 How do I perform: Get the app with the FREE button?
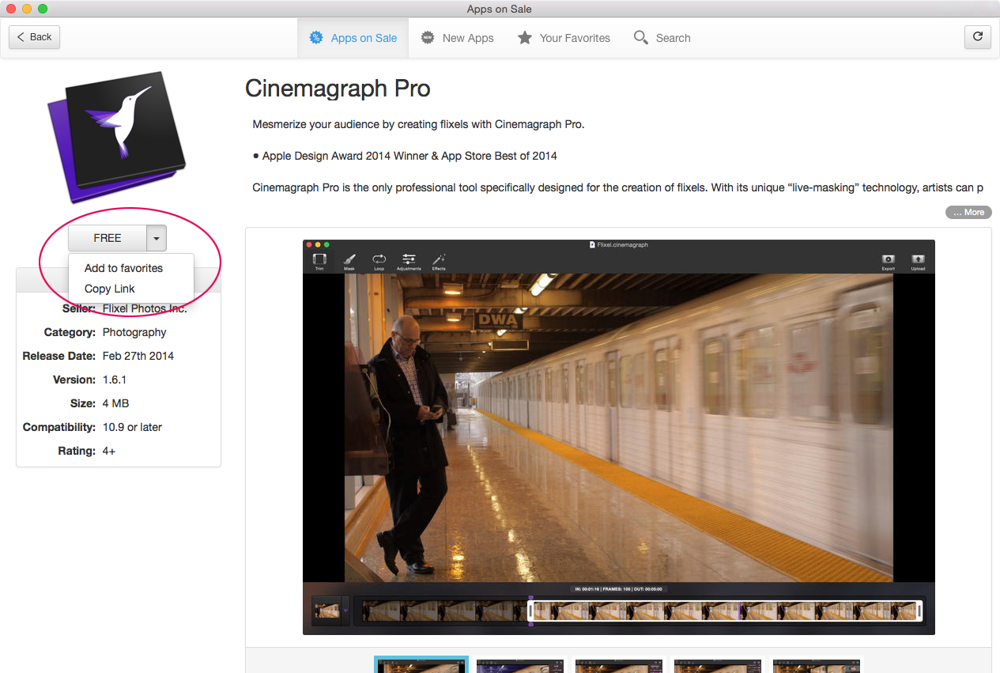click(x=108, y=238)
